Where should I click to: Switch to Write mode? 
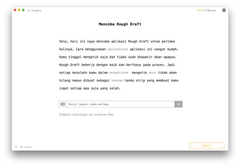coord(201,10)
